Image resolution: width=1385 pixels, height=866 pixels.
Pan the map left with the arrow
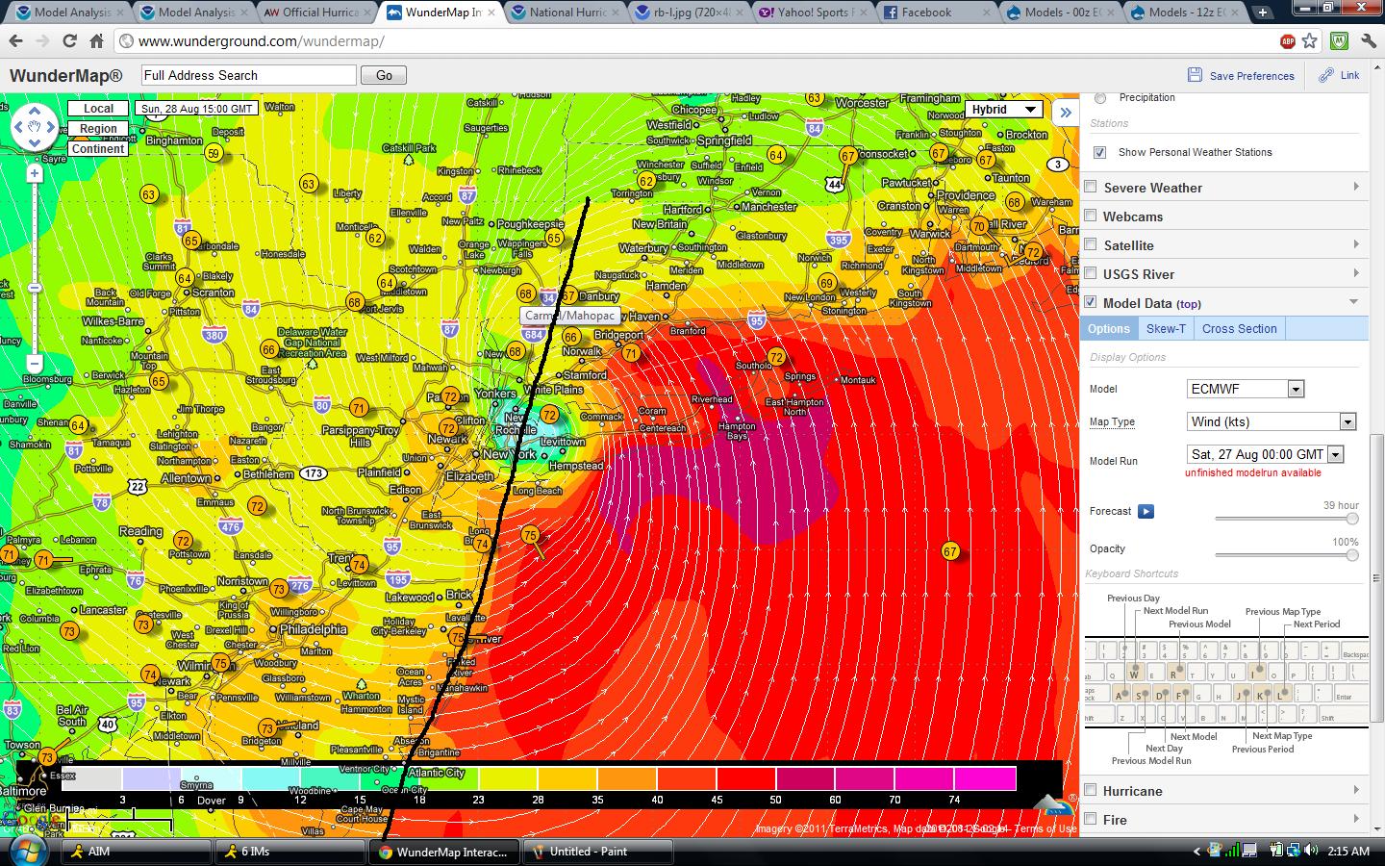(x=18, y=127)
